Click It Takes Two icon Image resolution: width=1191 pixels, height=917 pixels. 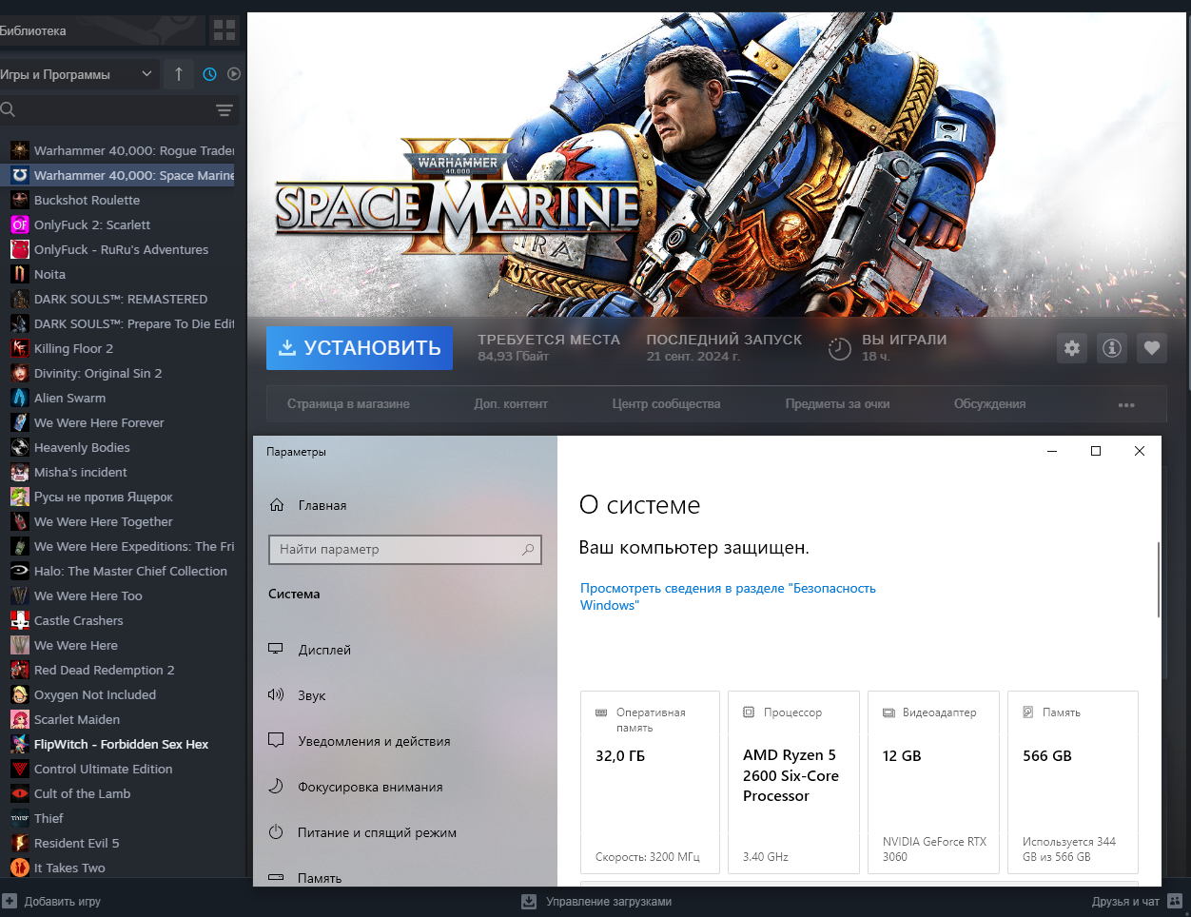coord(20,868)
